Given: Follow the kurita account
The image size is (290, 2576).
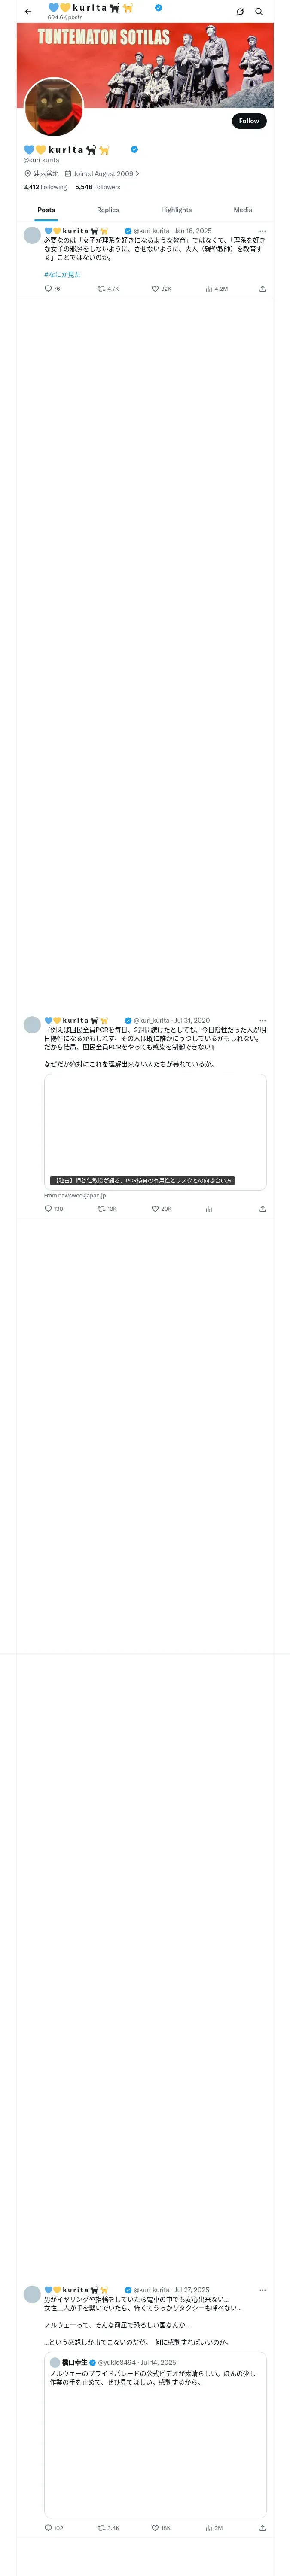Looking at the screenshot, I should [x=249, y=121].
